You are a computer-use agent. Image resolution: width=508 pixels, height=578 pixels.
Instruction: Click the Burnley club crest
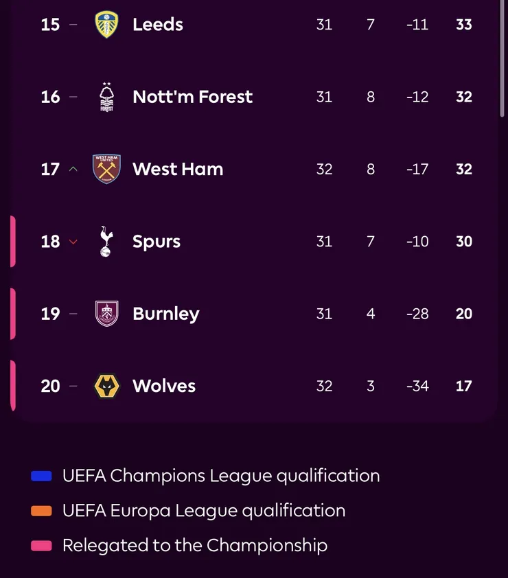106,314
